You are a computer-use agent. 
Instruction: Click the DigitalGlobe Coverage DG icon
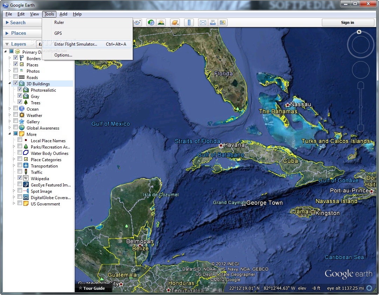26,197
